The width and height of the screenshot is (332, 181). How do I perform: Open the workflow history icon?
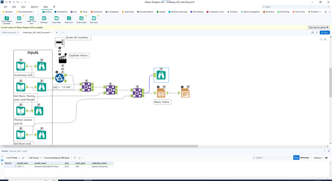312,33
